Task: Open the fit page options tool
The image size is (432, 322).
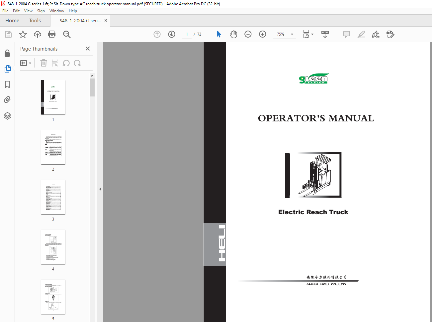Action: (308, 34)
